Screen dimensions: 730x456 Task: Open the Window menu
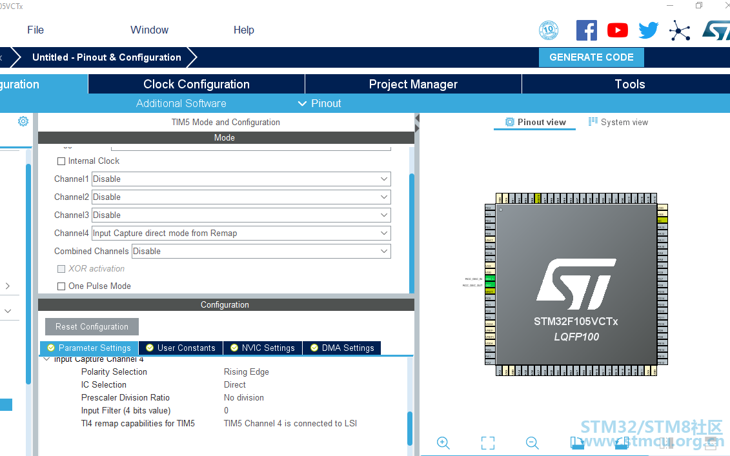click(150, 30)
